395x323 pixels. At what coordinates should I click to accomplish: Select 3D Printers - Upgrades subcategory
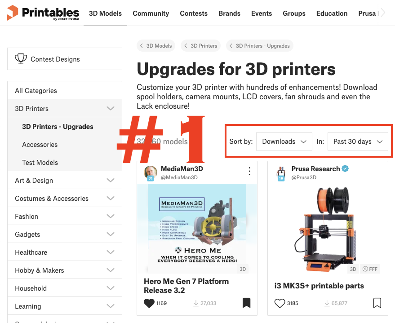[58, 127]
